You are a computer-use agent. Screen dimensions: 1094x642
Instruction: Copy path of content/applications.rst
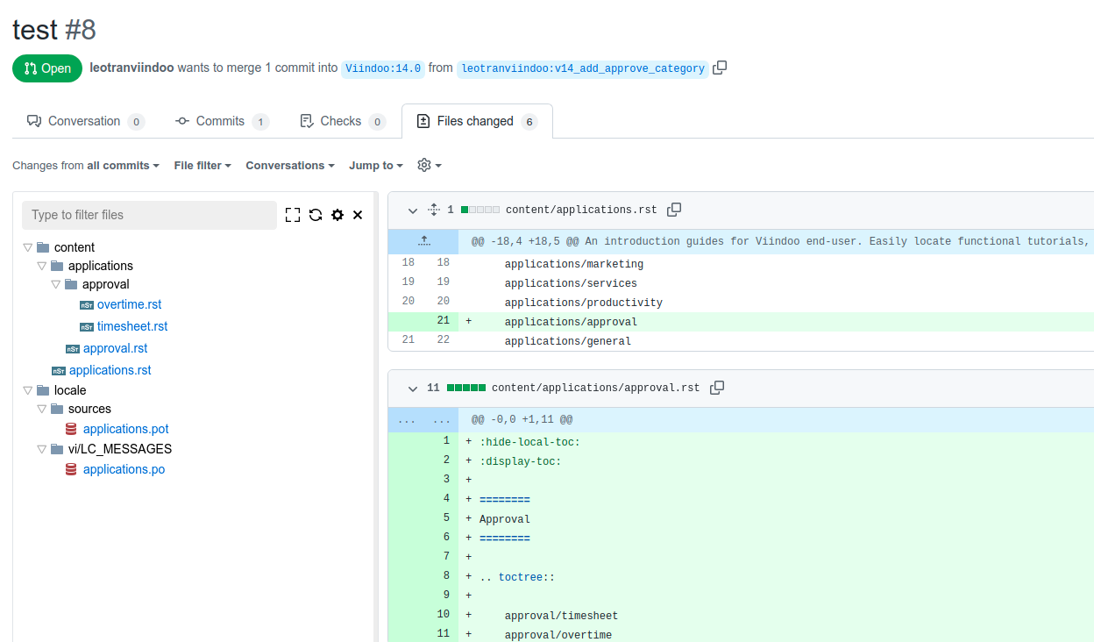pyautogui.click(x=674, y=210)
